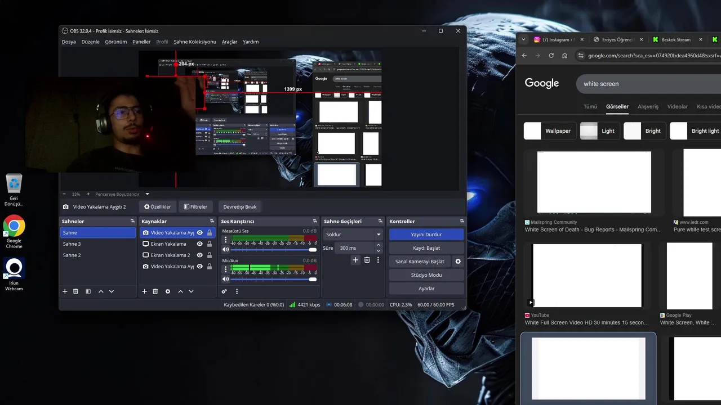This screenshot has height=405, width=721.
Task: Open advanced audio properties gears in Ses Karıştırıcı
Action: [224, 291]
